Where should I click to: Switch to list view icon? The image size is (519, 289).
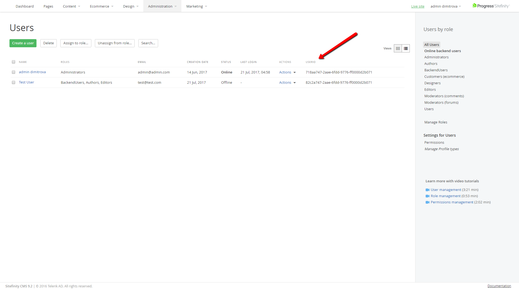(406, 48)
